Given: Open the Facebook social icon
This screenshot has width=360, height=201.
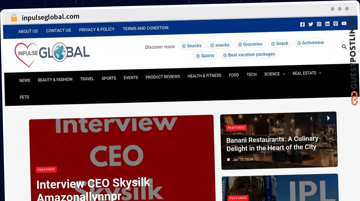Looking at the screenshot, I should point(302,25).
